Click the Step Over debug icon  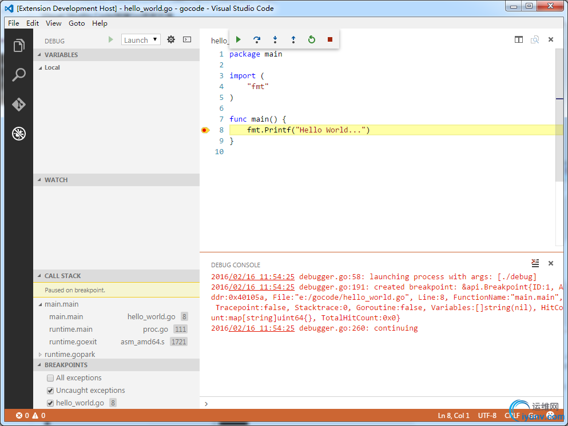tap(257, 39)
